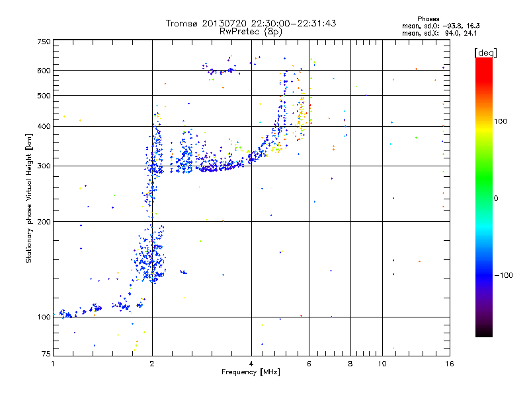Click the dense blue E-layer echo cluster near 150 km
Screen dimensions: 529x396
(x=149, y=256)
